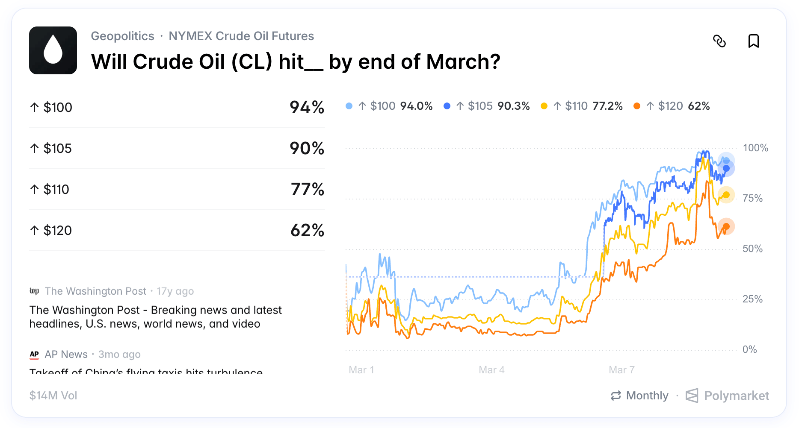Screen dimensions: 799x428
Task: Click the AP News logo icon
Action: click(x=35, y=354)
